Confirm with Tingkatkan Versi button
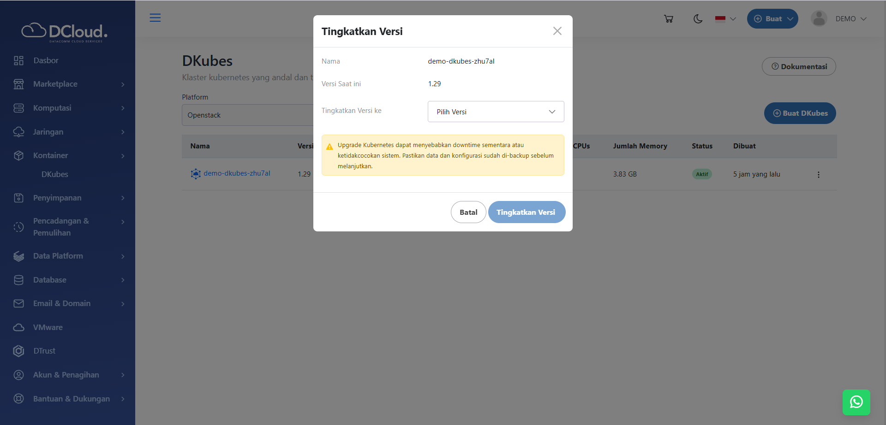 [x=526, y=212]
